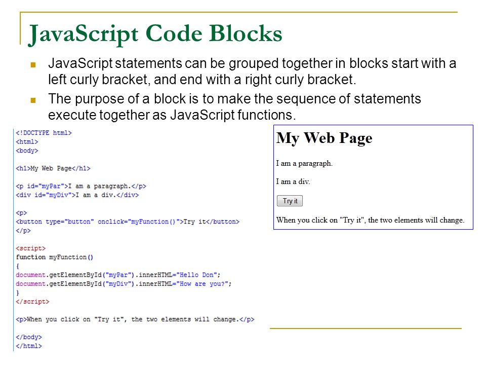
Task: Click the opening "<html>" code line
Action: [27, 142]
